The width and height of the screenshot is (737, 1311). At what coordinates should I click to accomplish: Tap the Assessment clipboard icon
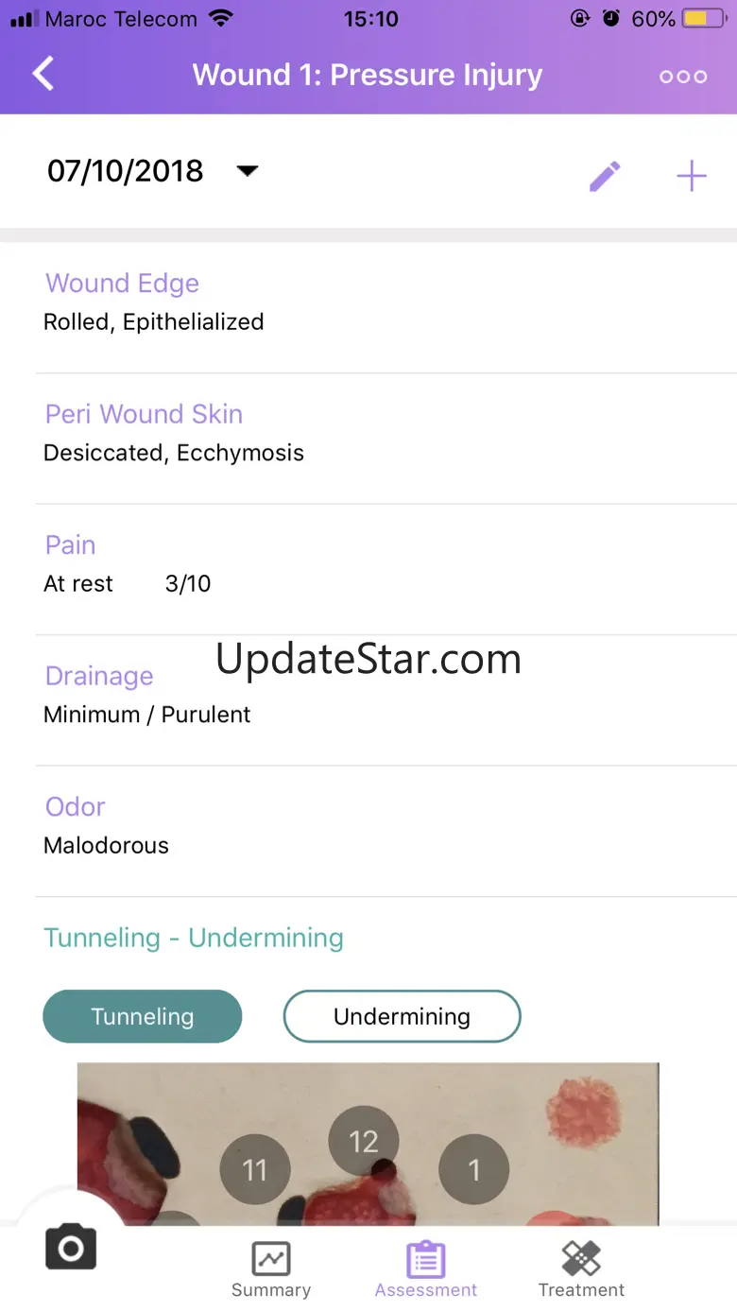[426, 1259]
